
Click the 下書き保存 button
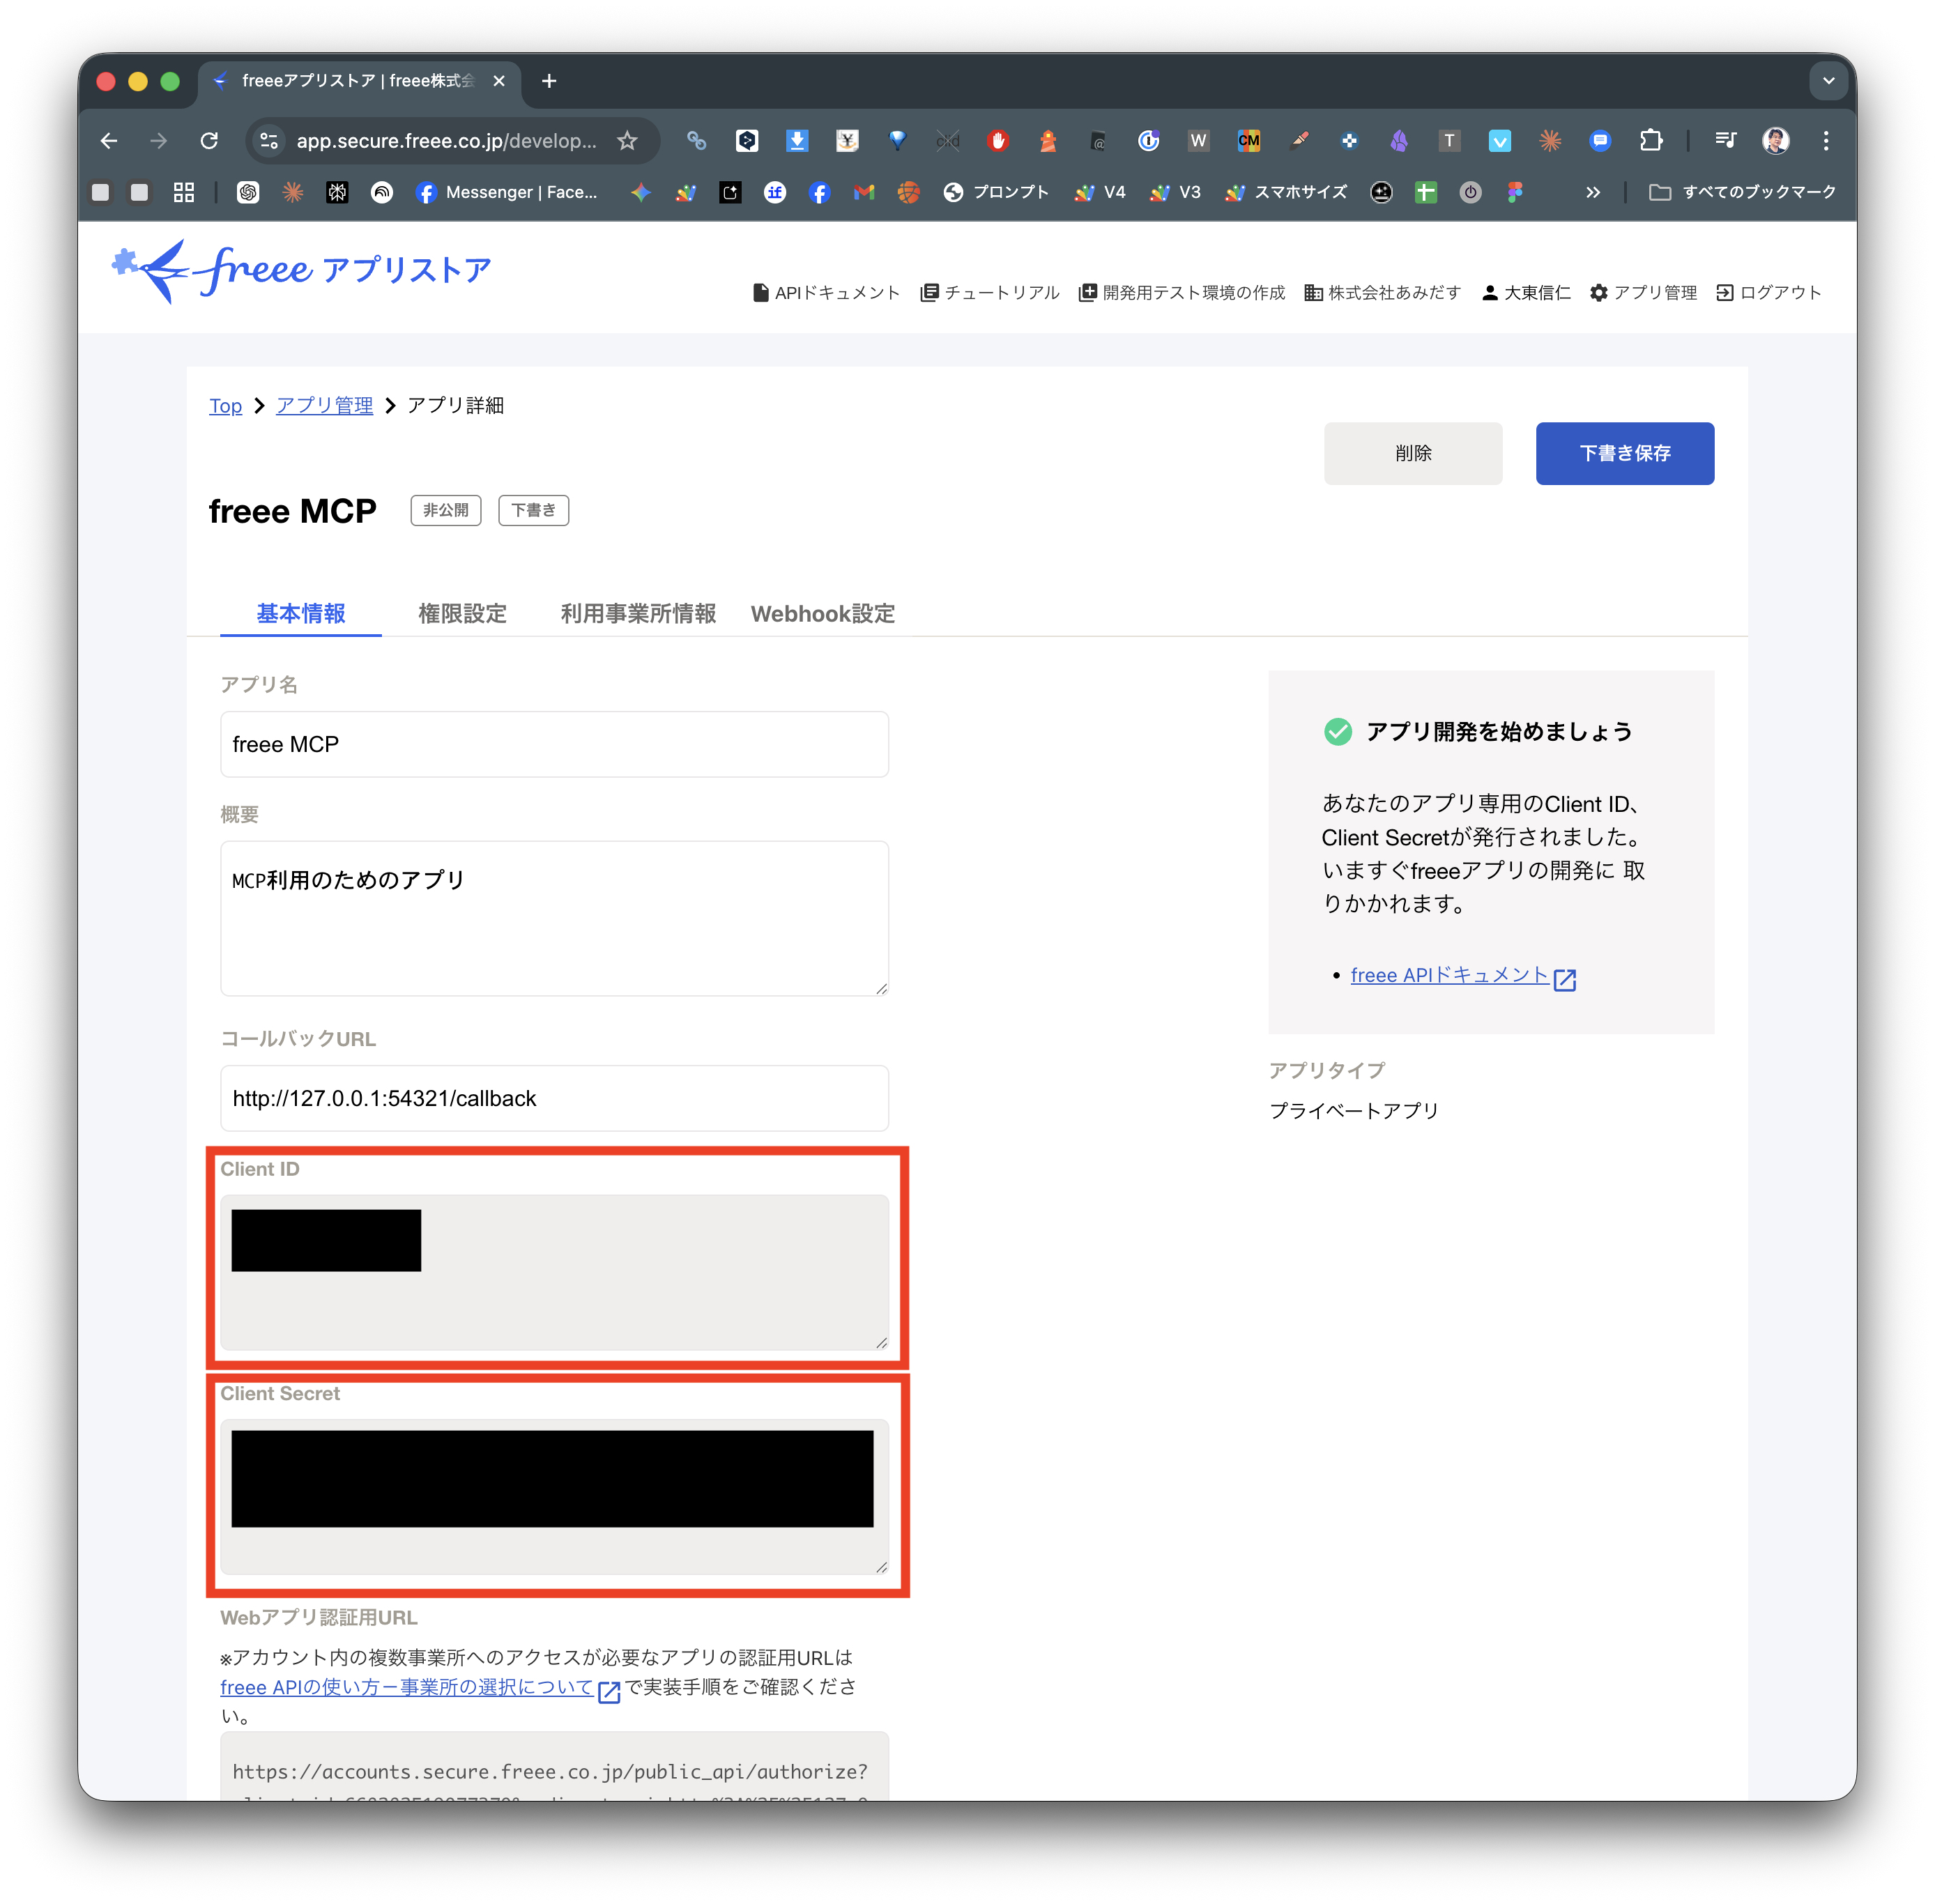click(1624, 453)
